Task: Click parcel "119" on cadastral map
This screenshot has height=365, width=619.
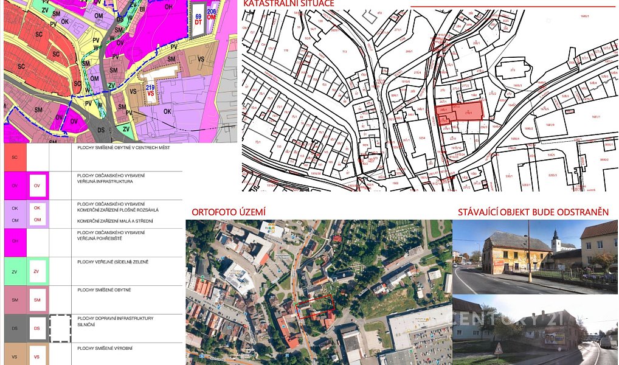Action: (286, 50)
